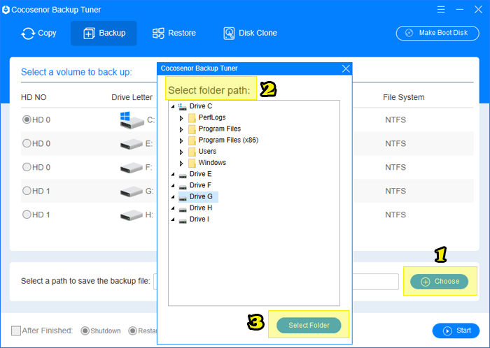Click the Program Files folder icon
Image resolution: width=490 pixels, height=348 pixels.
pyautogui.click(x=192, y=129)
